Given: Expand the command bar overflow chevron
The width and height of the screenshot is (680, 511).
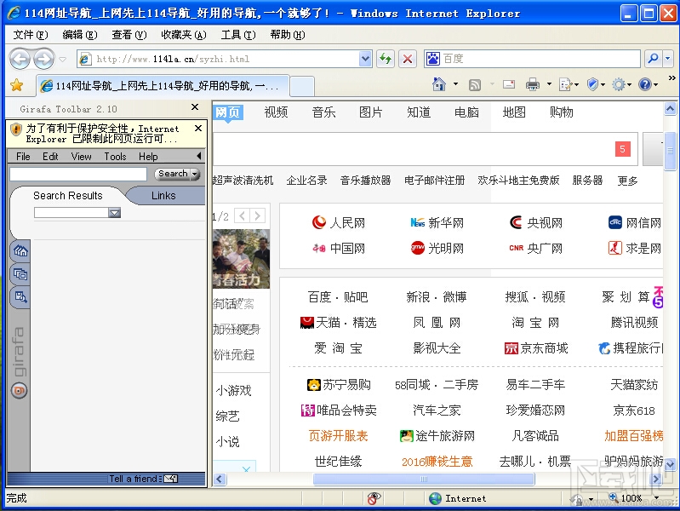Looking at the screenshot, I should click(x=671, y=78).
